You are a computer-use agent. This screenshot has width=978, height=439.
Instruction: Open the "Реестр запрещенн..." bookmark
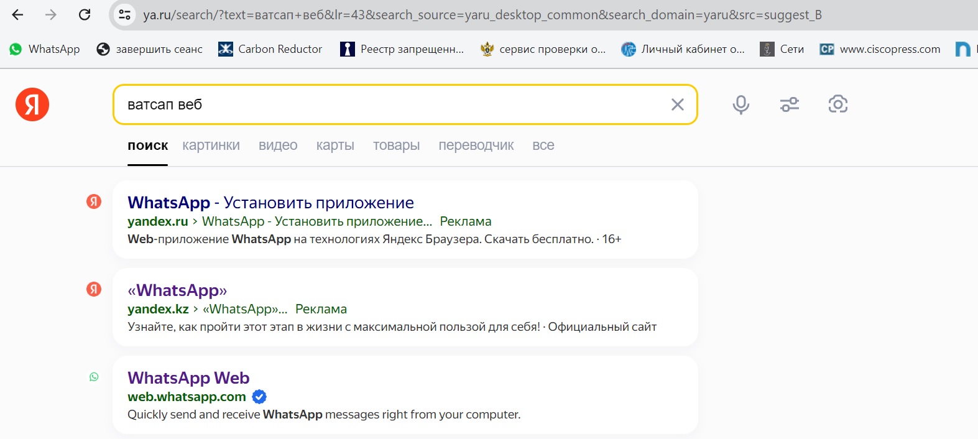[x=402, y=49]
